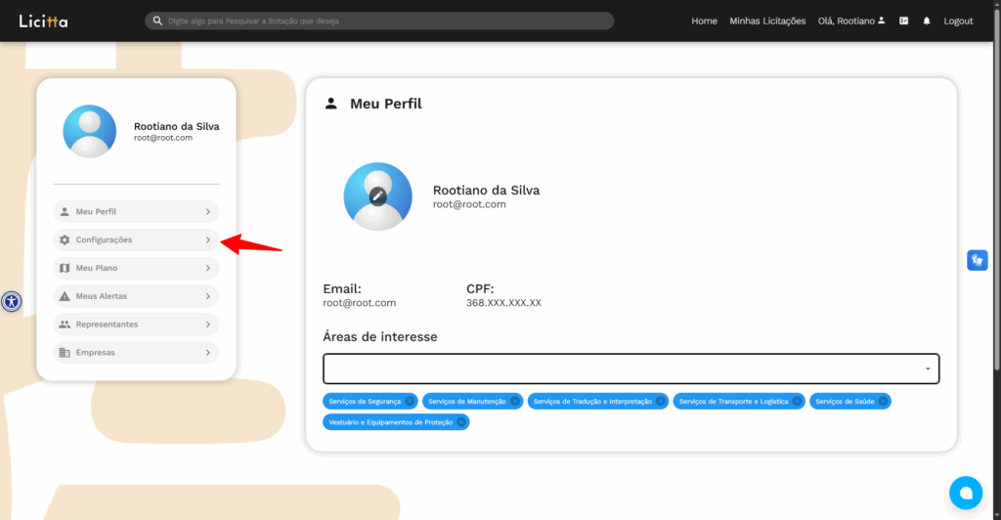This screenshot has width=1001, height=520.
Task: Log out via Logout link
Action: click(x=958, y=22)
